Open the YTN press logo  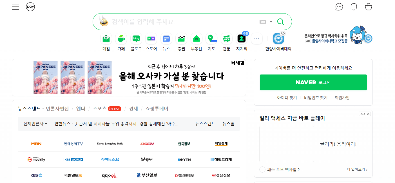tap(184, 160)
